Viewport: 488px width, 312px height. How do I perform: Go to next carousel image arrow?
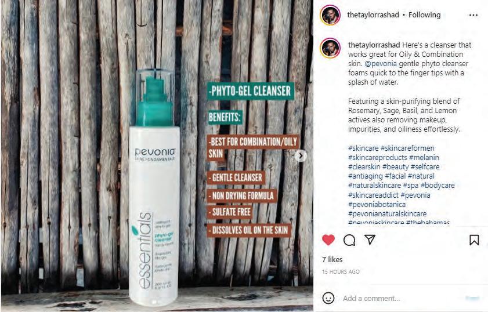pos(301,156)
